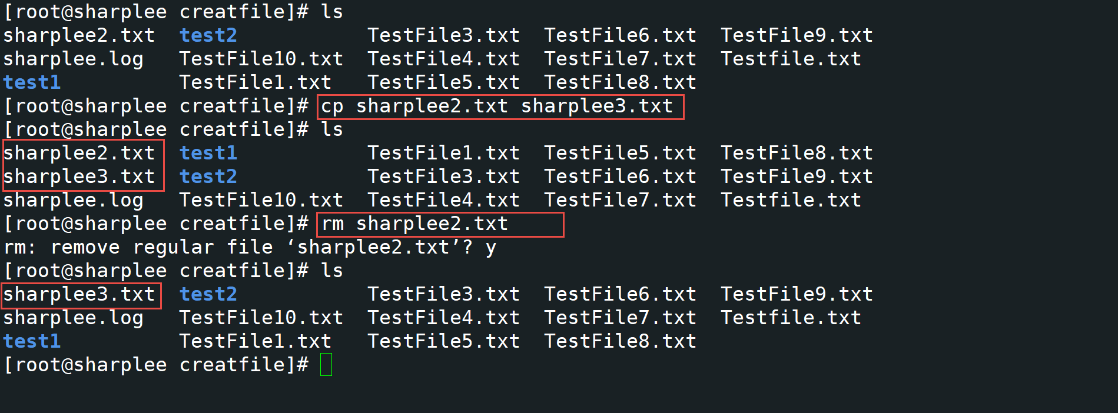This screenshot has height=413, width=1118.
Task: Click sharplee2.txt in the second ls listing
Action: tap(79, 154)
